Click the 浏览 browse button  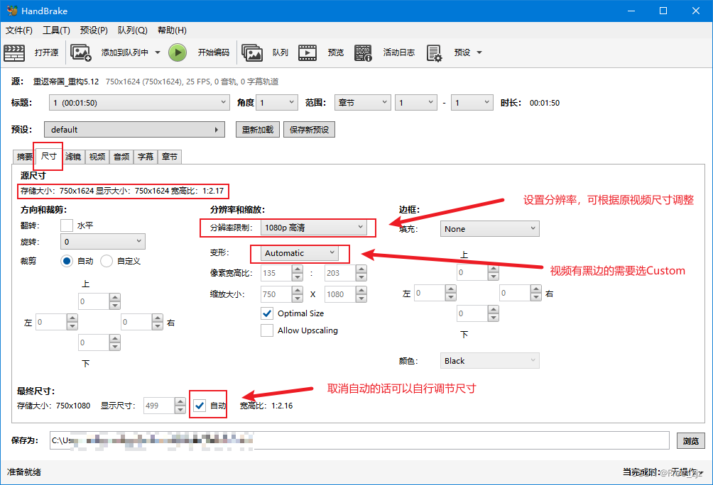[691, 440]
